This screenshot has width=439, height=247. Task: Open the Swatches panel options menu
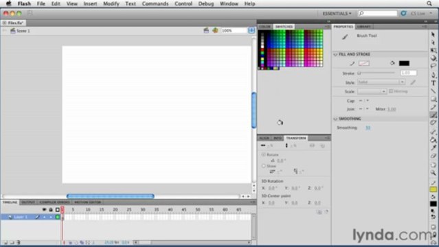pos(327,27)
